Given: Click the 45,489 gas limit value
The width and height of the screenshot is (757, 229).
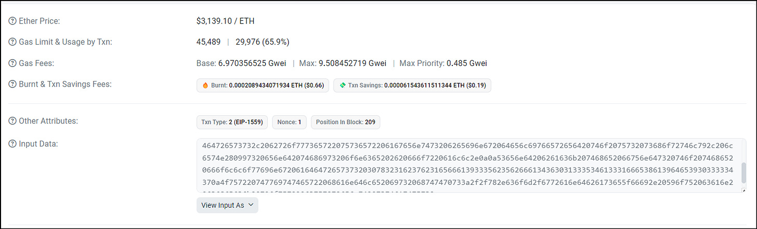Looking at the screenshot, I should pos(208,42).
